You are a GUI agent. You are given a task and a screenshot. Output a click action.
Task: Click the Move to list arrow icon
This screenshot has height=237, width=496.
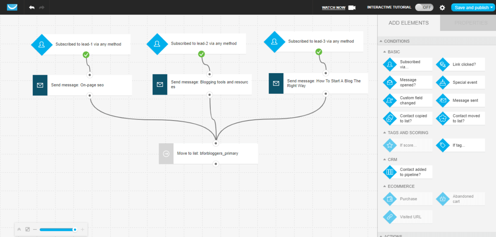pyautogui.click(x=166, y=154)
